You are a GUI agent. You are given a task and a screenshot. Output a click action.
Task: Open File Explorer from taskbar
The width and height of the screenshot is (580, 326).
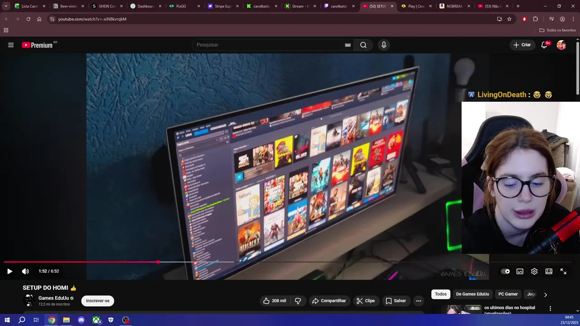66,320
